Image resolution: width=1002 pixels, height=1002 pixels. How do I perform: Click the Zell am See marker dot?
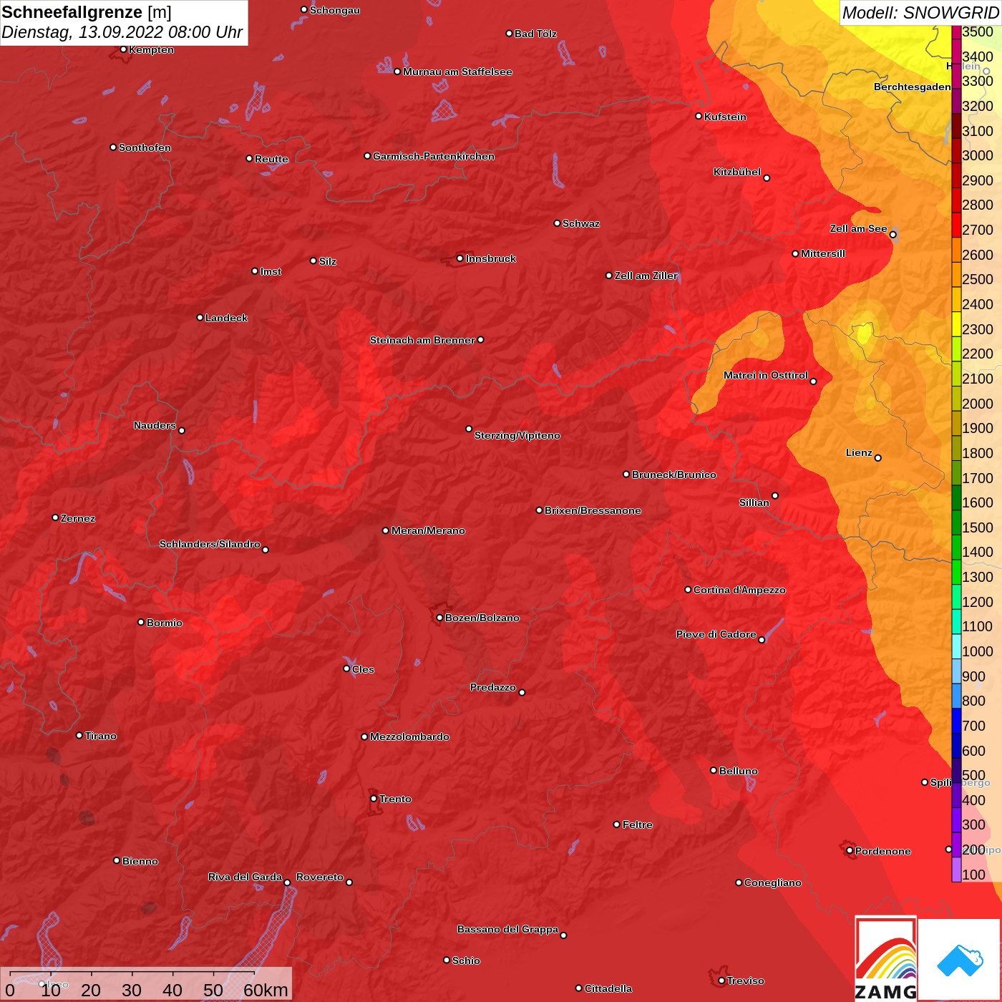point(892,234)
